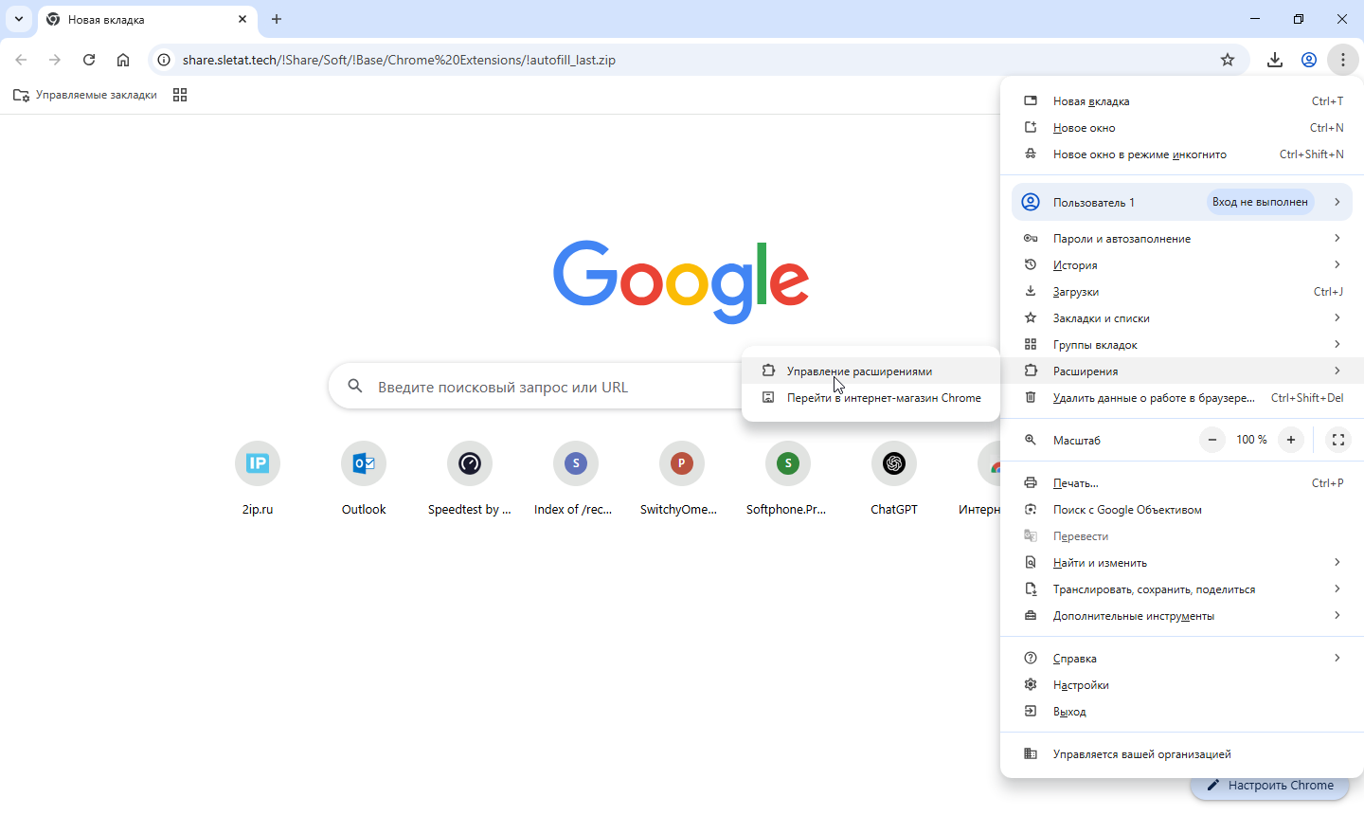This screenshot has height=815, width=1364.
Task: Increase zoom with the plus button
Action: [x=1291, y=440]
